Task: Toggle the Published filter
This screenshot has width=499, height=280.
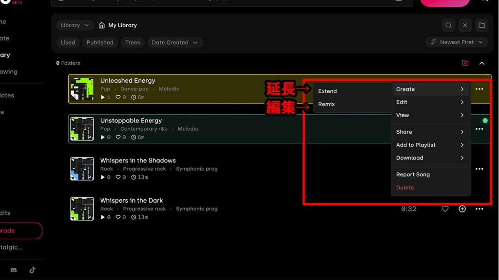Action: 100,43
